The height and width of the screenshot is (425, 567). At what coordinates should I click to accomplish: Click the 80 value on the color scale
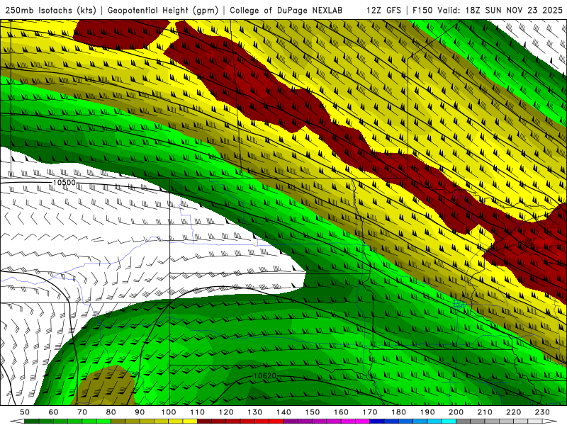pyautogui.click(x=111, y=412)
